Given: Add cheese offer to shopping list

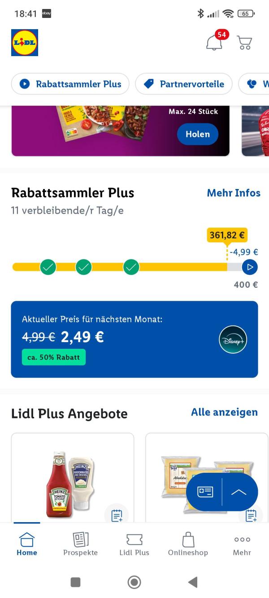Looking at the screenshot, I should coord(251,515).
